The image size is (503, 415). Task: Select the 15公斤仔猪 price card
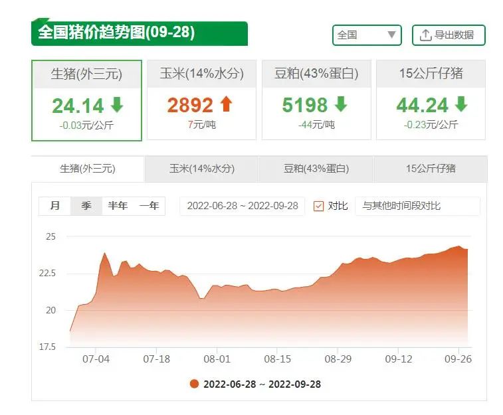[431, 100]
